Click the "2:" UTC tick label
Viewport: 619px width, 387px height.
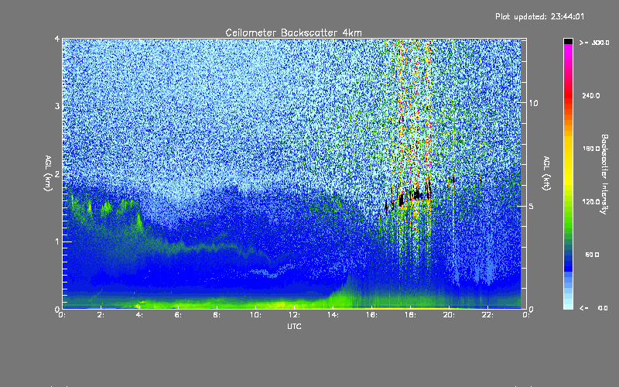(x=101, y=315)
